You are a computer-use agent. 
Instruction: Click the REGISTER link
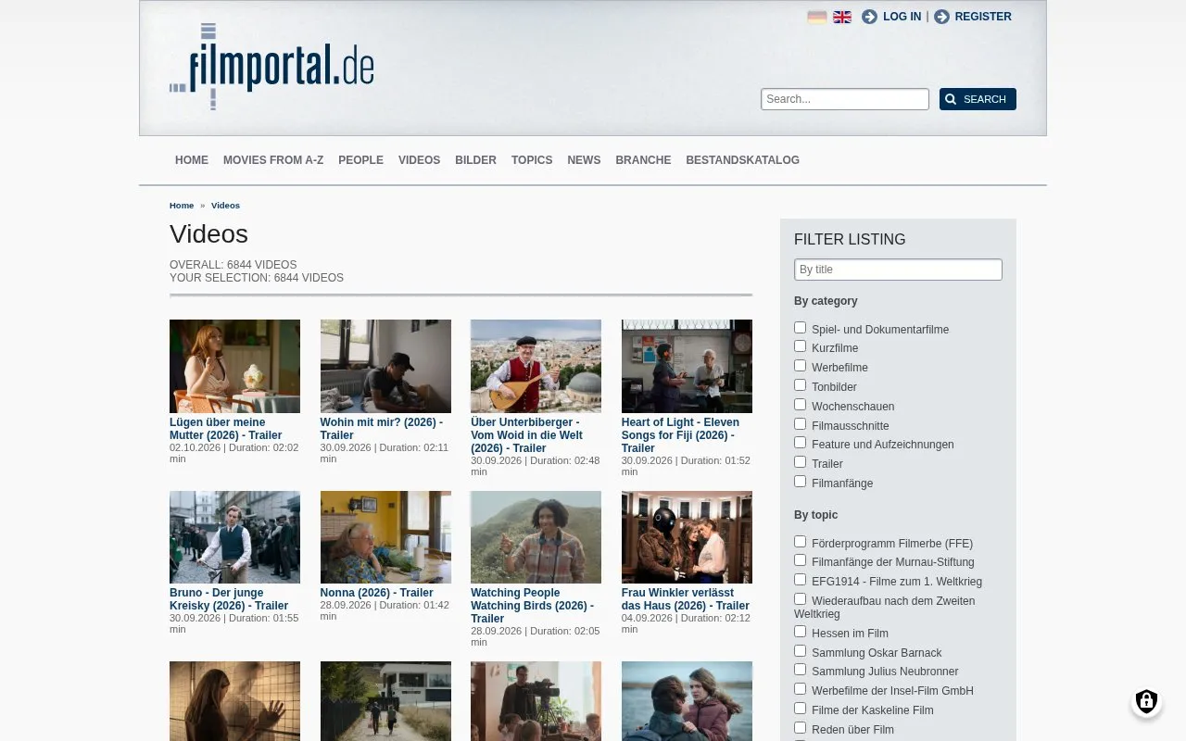[983, 17]
